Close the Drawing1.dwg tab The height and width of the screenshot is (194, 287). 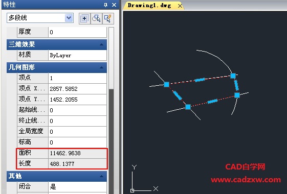click(180, 6)
